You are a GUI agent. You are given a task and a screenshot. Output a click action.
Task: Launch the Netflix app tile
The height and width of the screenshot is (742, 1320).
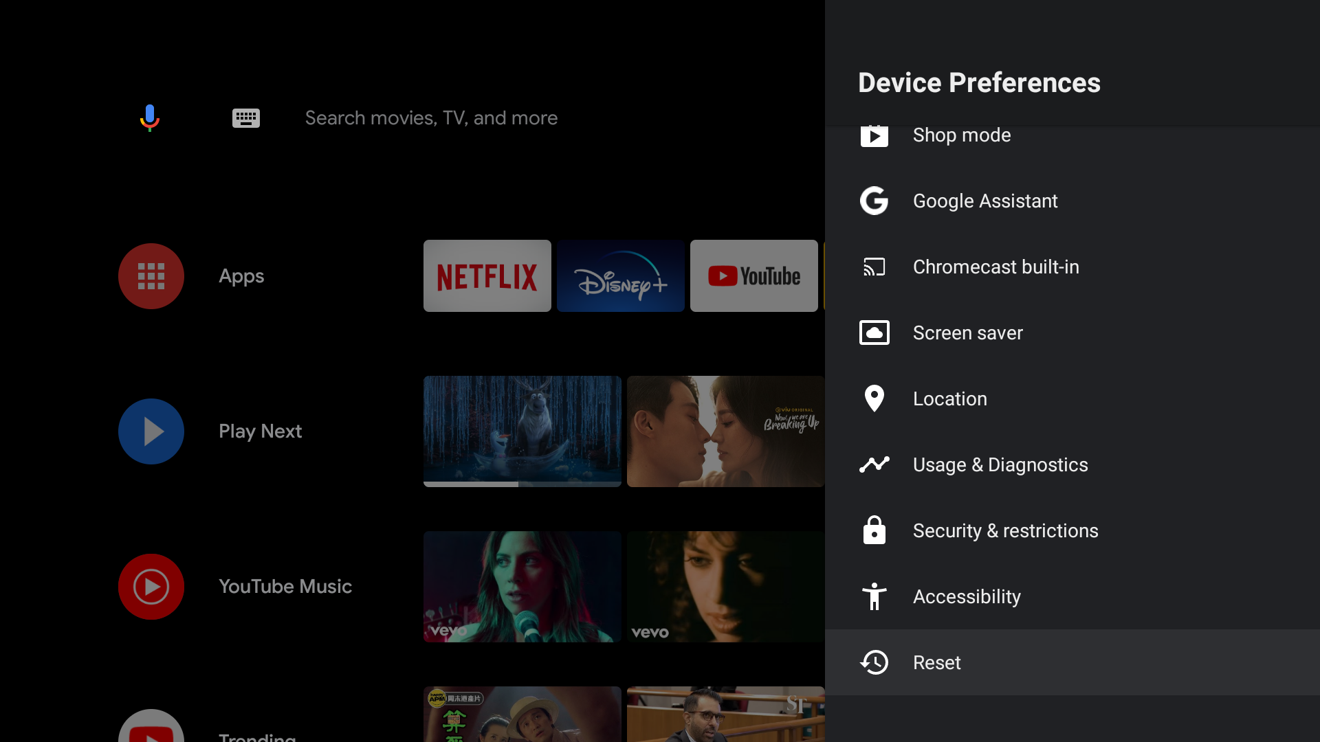487,276
